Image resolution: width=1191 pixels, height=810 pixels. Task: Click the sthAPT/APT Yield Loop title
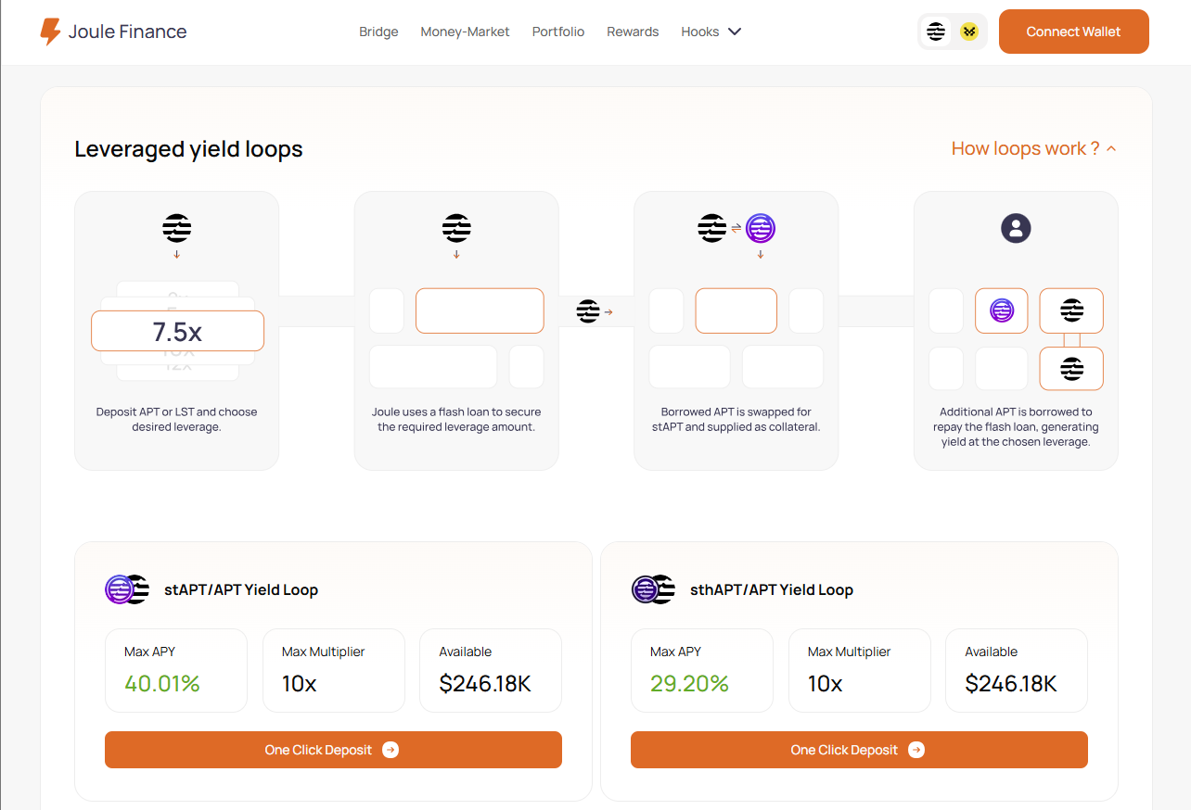point(772,589)
